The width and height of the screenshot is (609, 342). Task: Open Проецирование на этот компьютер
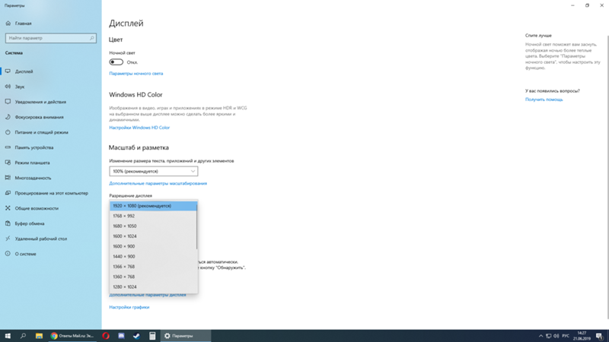click(51, 193)
